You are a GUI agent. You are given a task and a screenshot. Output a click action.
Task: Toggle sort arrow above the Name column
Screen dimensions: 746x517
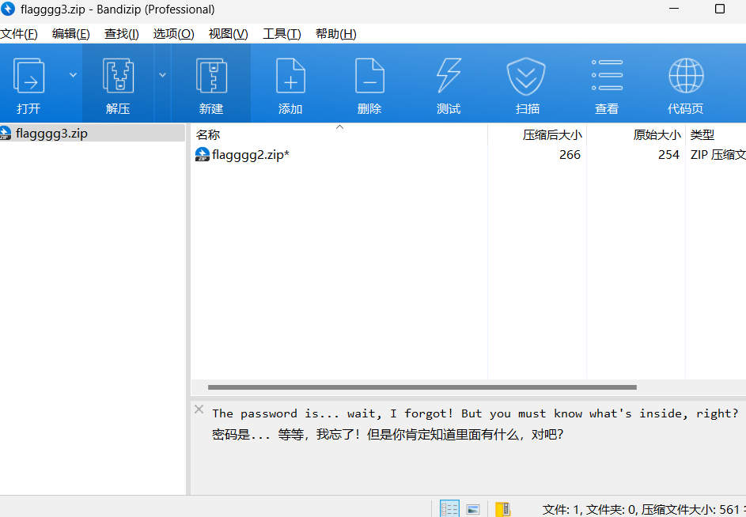pos(340,126)
